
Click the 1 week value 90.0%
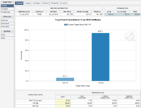[114, 103]
